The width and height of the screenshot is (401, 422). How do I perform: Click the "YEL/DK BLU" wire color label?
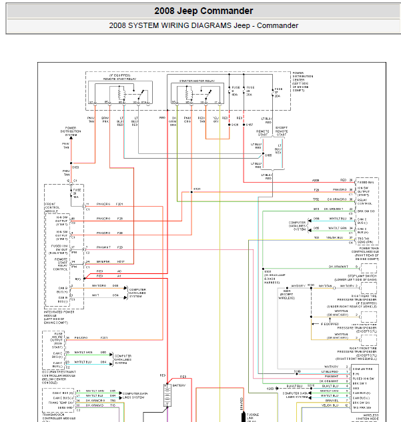click(335, 237)
